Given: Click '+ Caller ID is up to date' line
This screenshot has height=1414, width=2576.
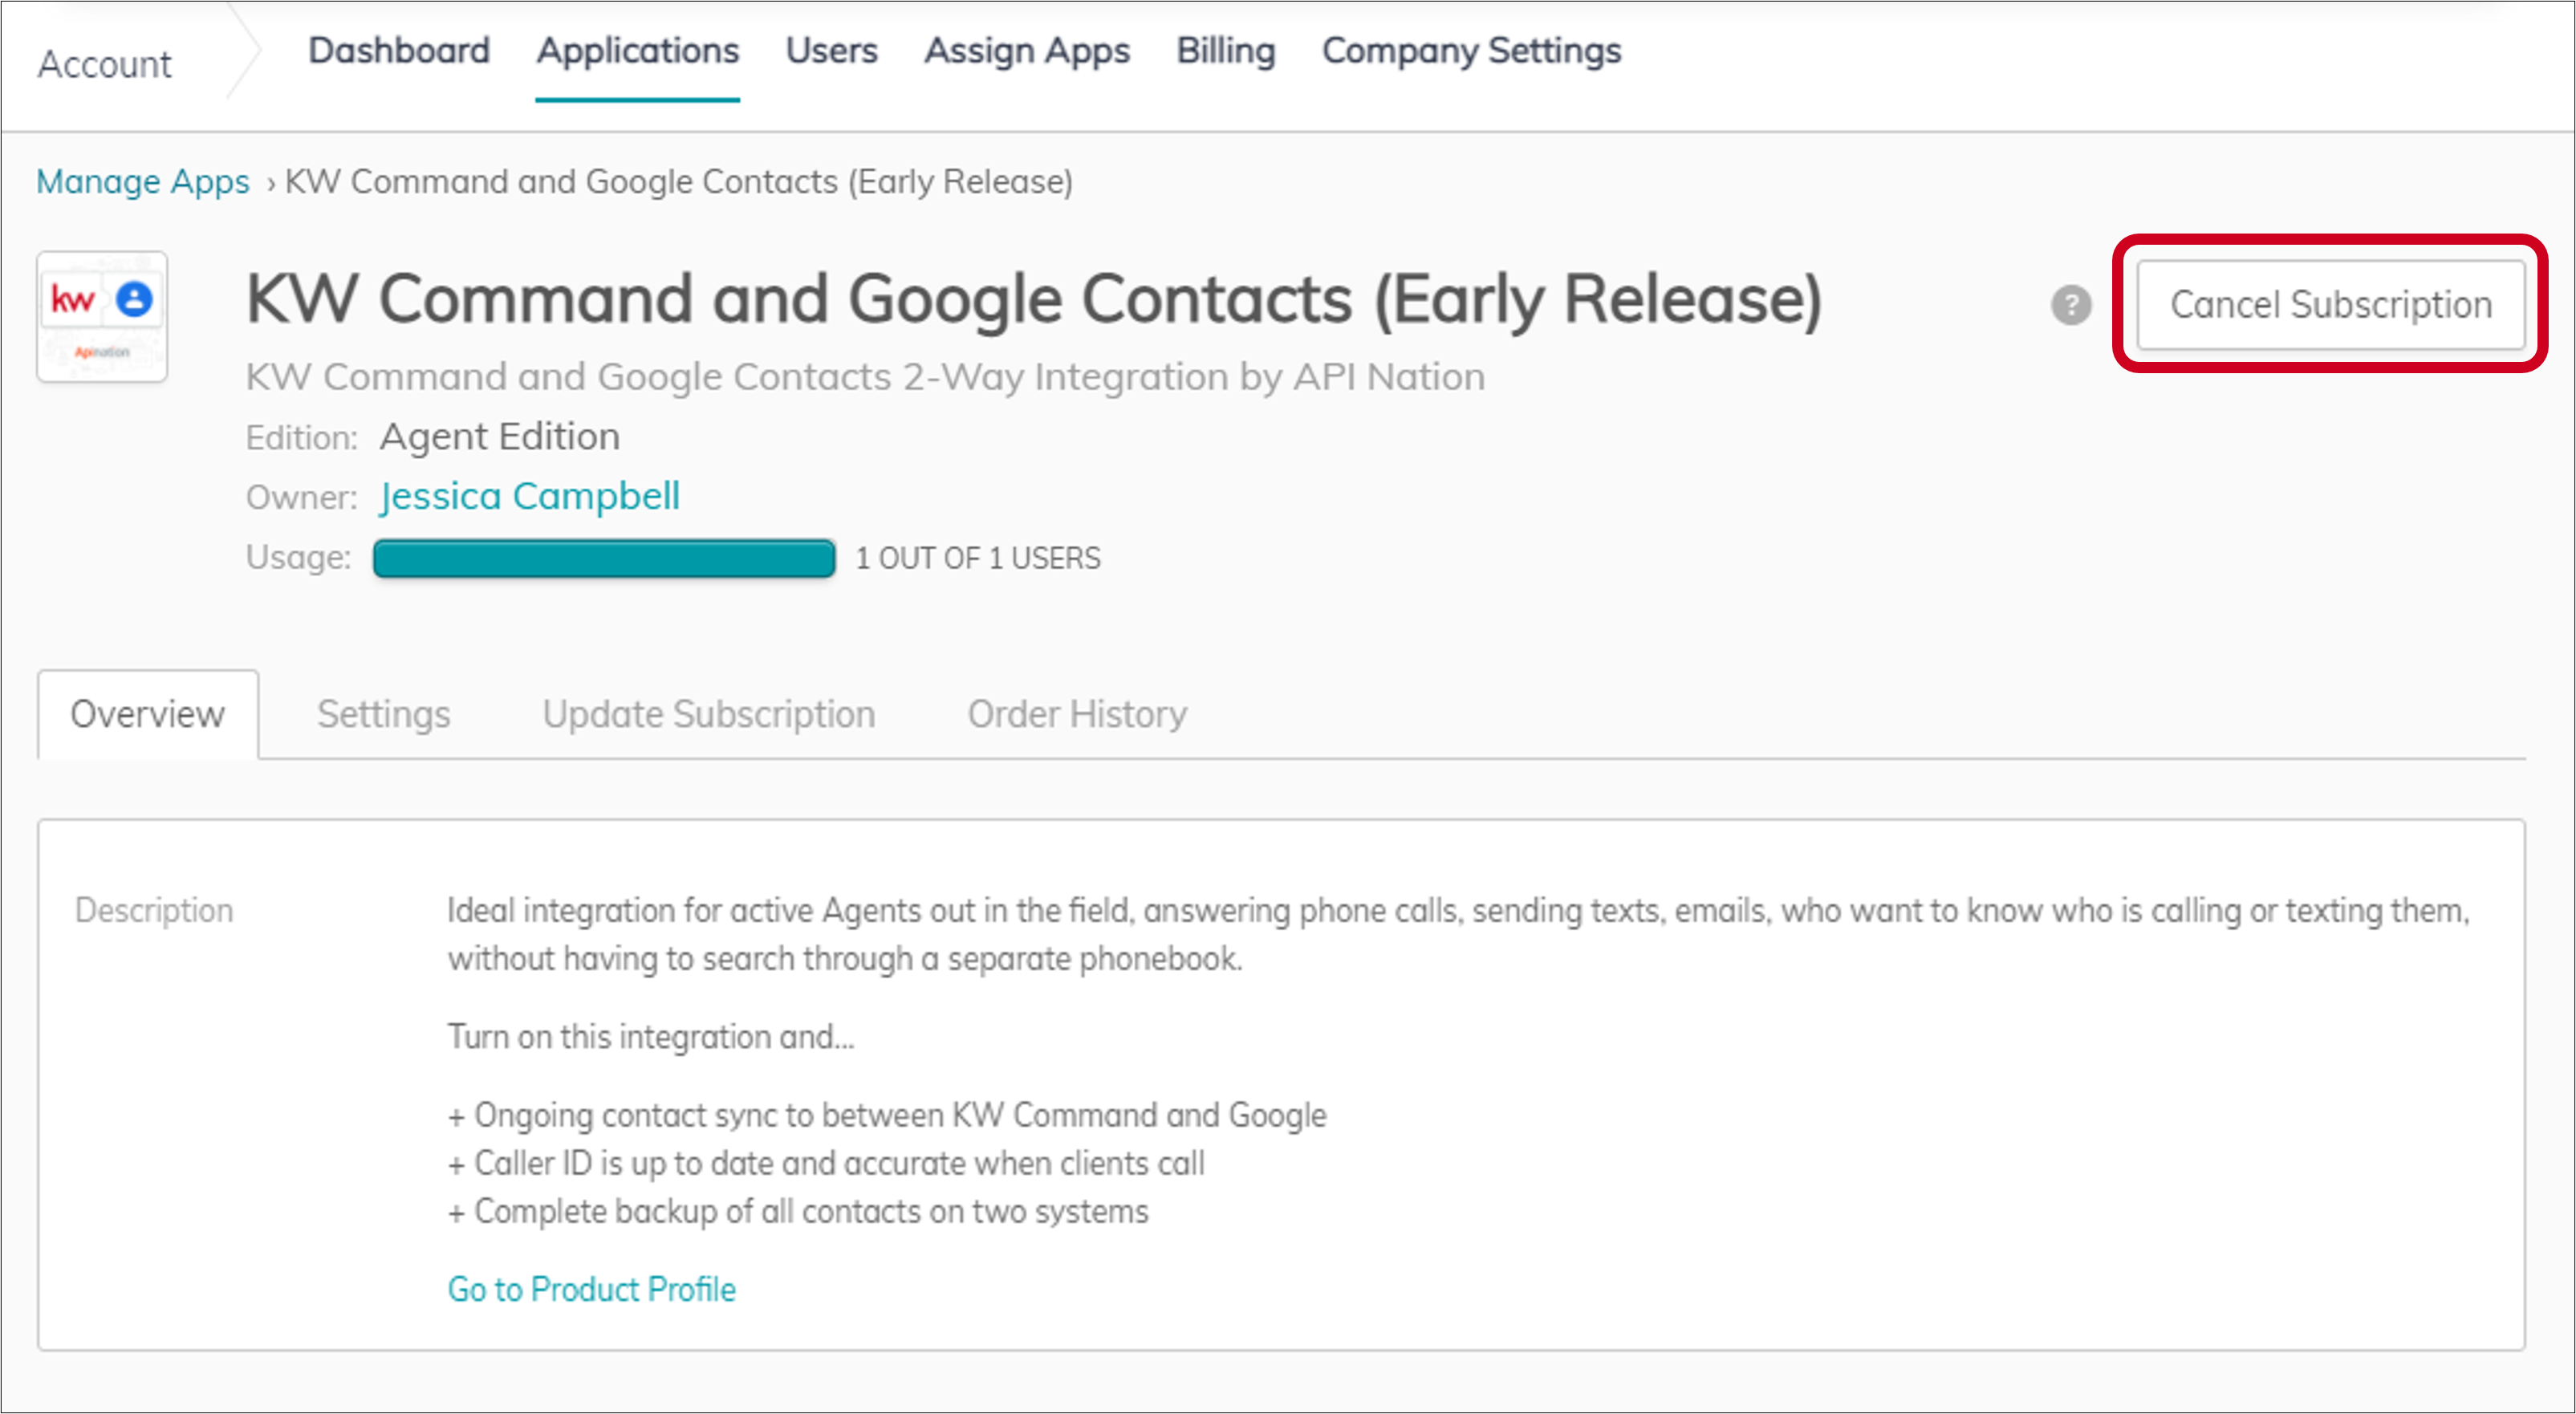Looking at the screenshot, I should (x=826, y=1163).
